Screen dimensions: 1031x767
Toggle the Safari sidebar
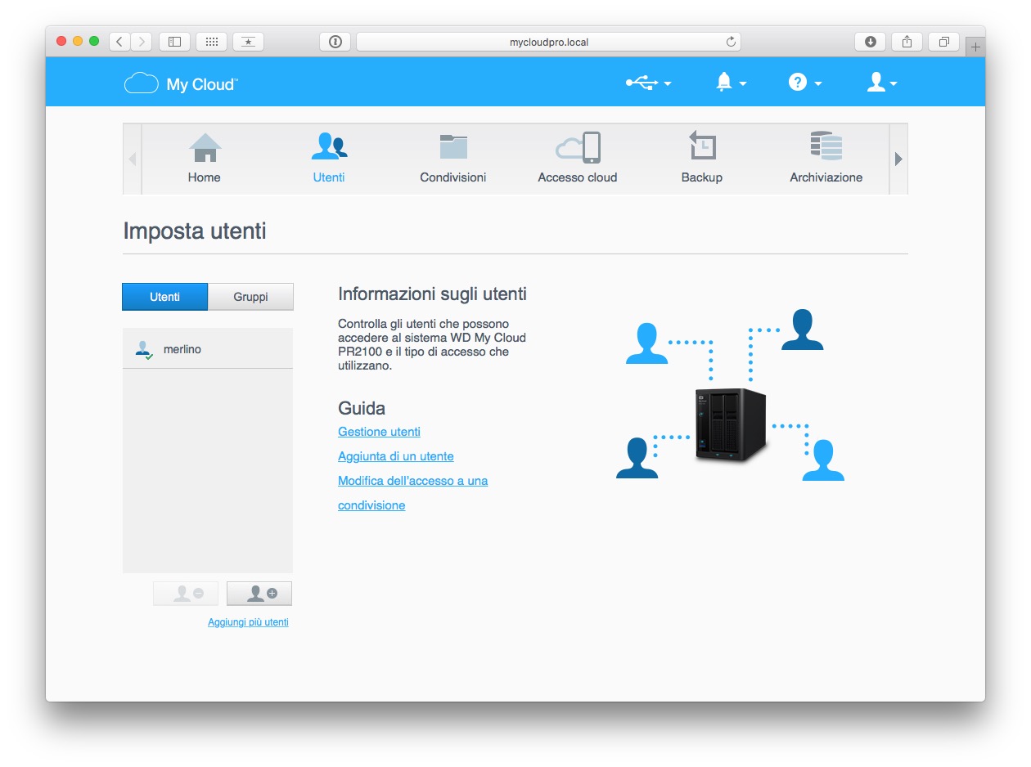[x=174, y=42]
